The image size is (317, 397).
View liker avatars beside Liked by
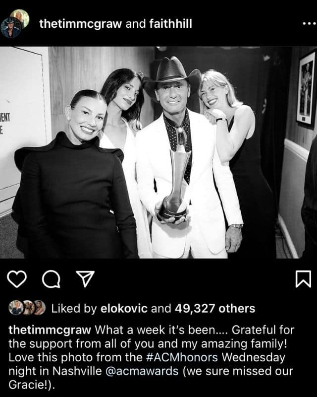point(27,308)
